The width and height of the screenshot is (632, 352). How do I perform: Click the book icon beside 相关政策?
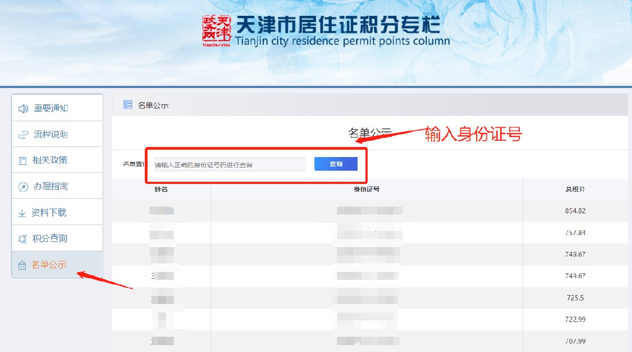[x=23, y=161]
